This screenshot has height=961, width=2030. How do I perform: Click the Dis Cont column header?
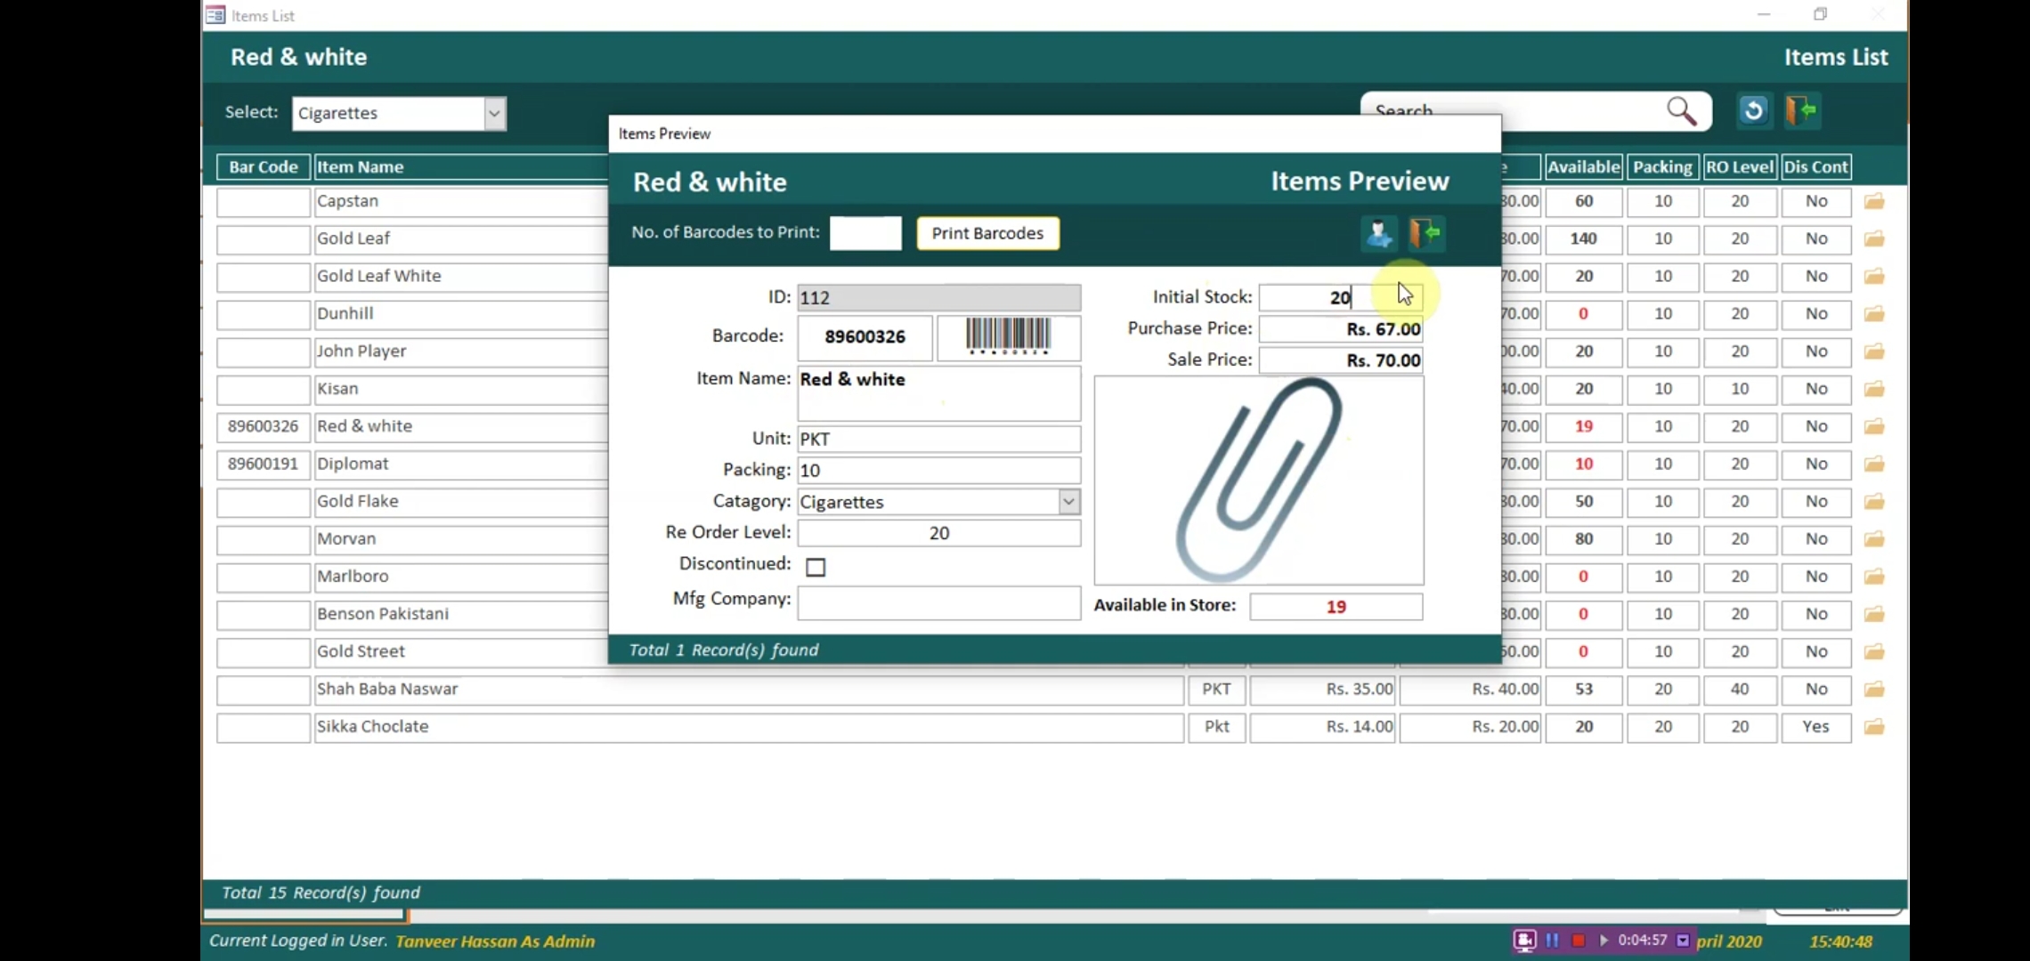coord(1816,167)
